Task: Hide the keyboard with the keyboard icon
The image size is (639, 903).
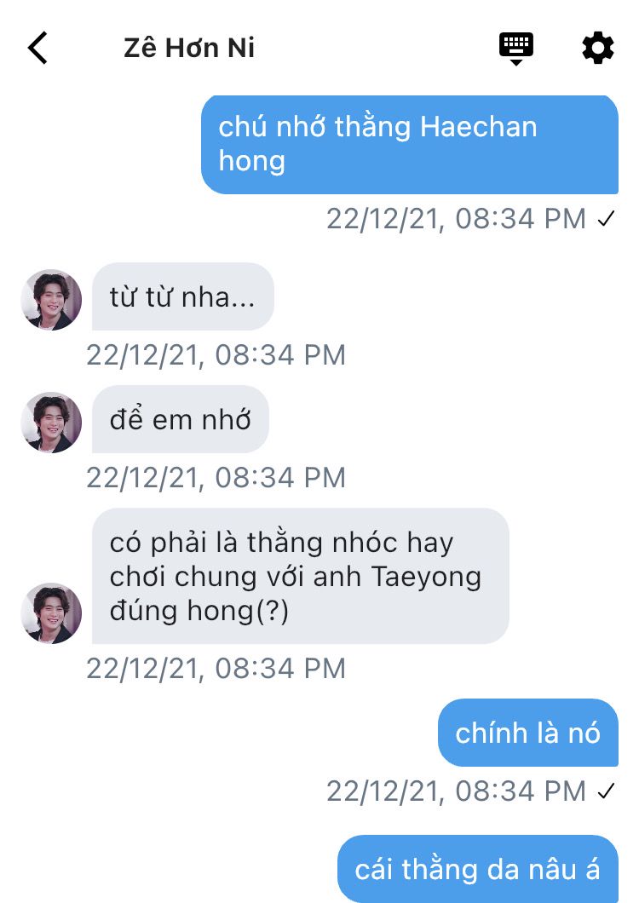Action: 515,49
